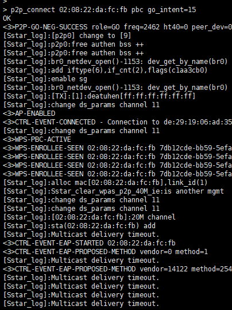Click the EAP-PROPOSED-METHOD vendor=0 line
This screenshot has height=310, width=232.
click(x=106, y=252)
